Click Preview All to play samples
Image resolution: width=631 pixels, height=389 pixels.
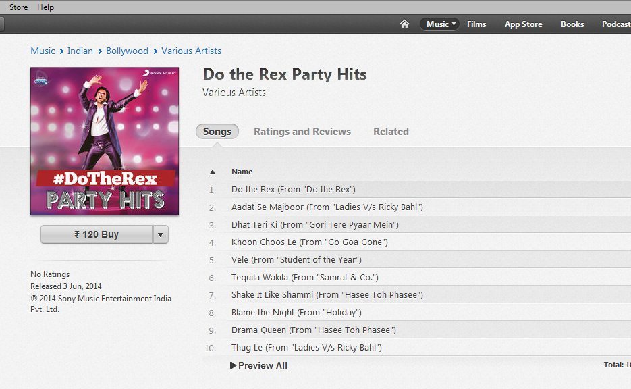point(258,365)
